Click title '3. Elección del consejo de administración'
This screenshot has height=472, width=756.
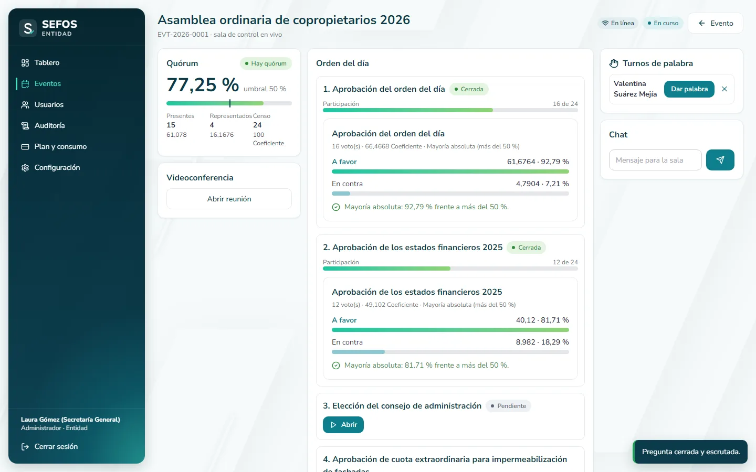402,406
